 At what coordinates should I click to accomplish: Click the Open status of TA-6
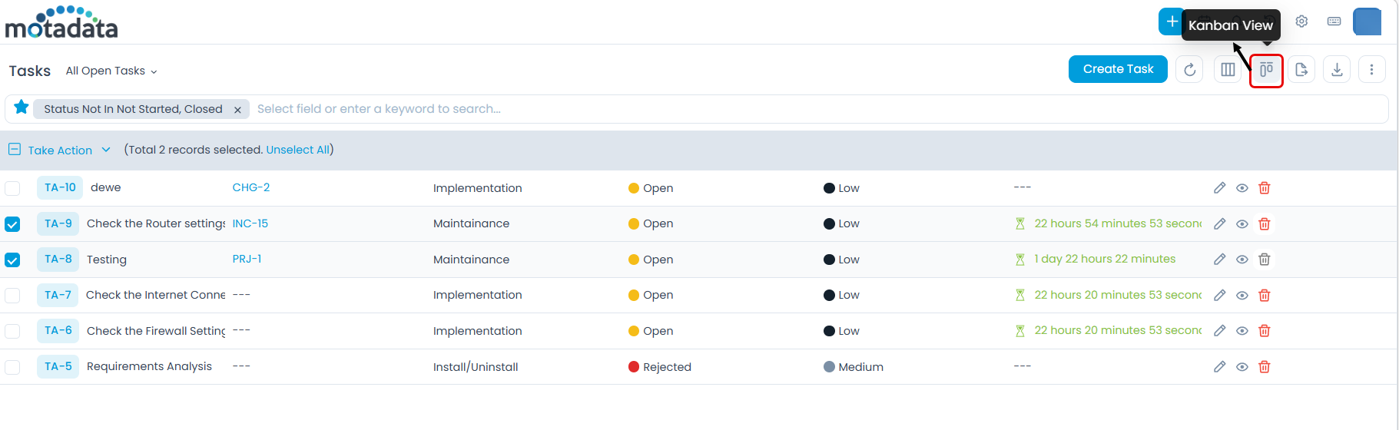point(651,331)
